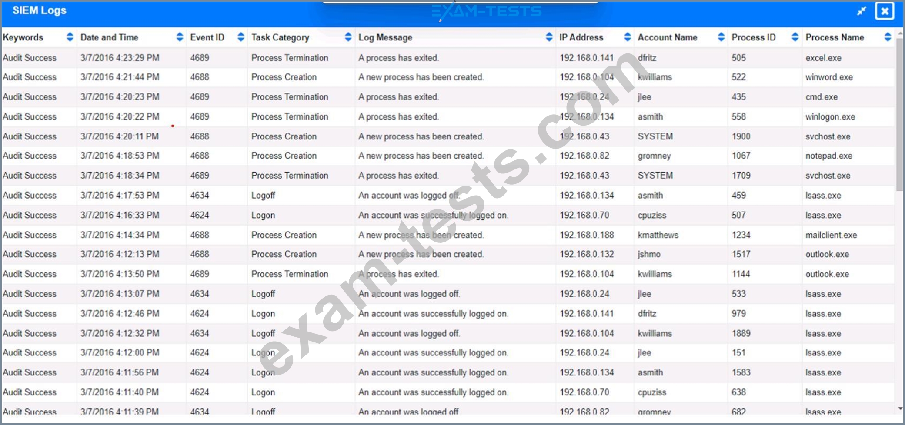
Task: Click the Keywords column sort arrows icon
Action: coord(70,37)
